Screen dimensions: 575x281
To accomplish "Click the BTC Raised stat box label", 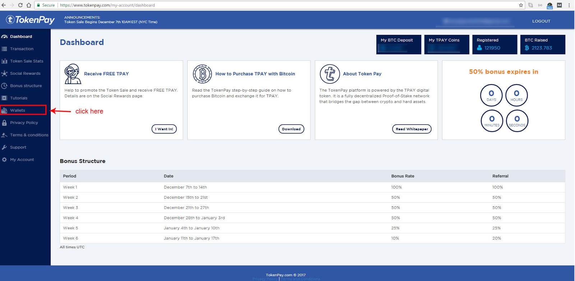I will (x=536, y=40).
